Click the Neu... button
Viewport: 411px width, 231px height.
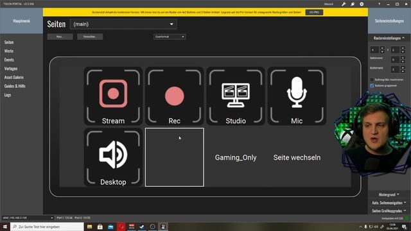coord(60,37)
